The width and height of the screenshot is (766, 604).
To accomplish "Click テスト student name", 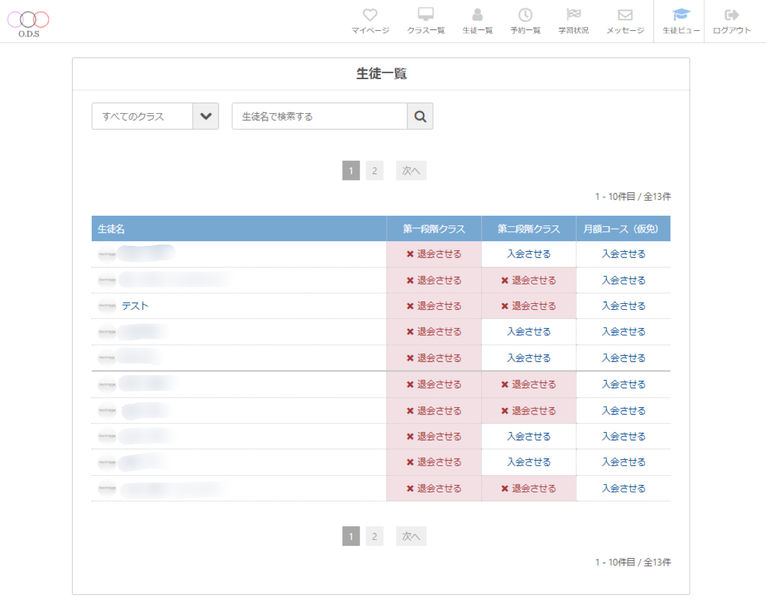I will (x=135, y=306).
